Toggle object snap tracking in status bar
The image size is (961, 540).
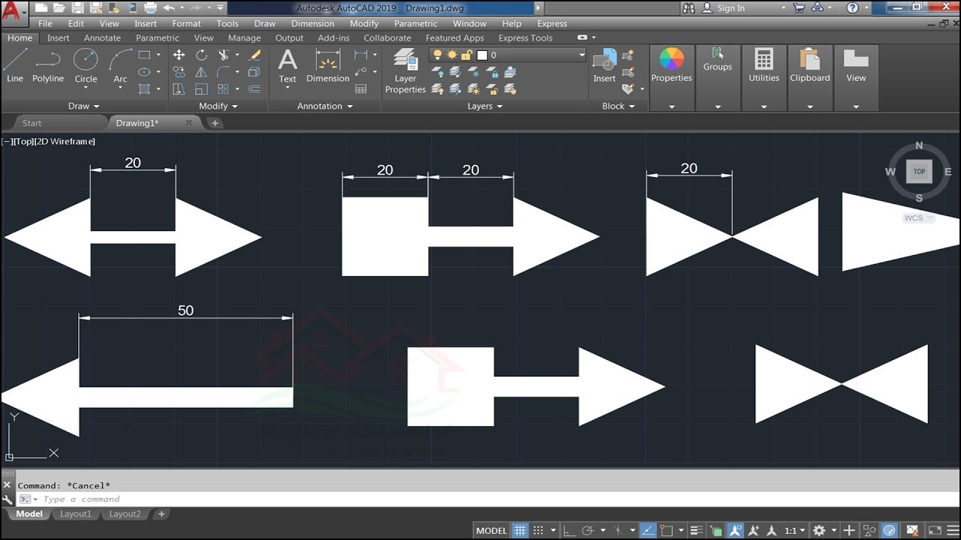point(648,530)
